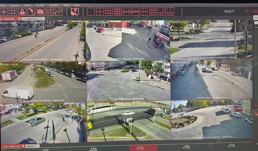Open the Dosya menu
Viewport: 258px width, 151px height.
(x=3, y=5)
